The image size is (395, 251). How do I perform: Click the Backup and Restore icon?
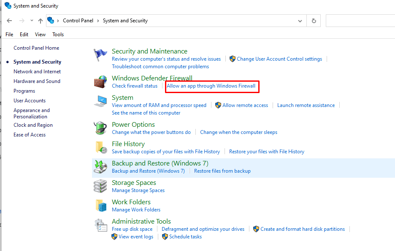point(100,167)
